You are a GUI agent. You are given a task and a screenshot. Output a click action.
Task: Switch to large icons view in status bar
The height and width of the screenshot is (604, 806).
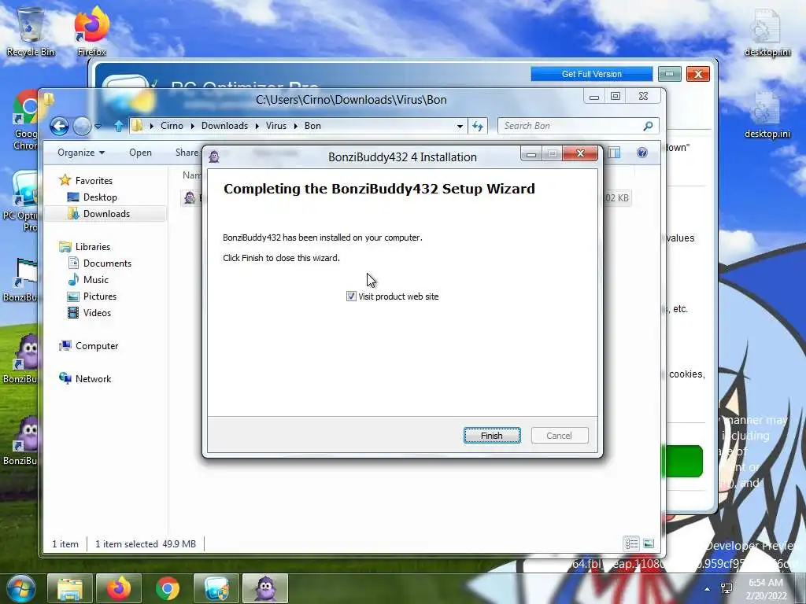pos(649,543)
